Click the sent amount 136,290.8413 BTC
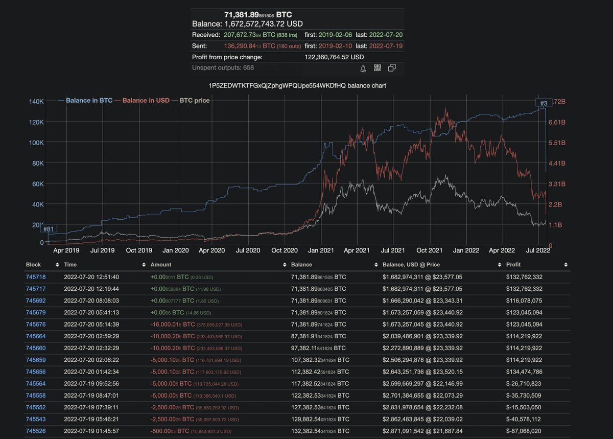The image size is (613, 439). coord(250,46)
